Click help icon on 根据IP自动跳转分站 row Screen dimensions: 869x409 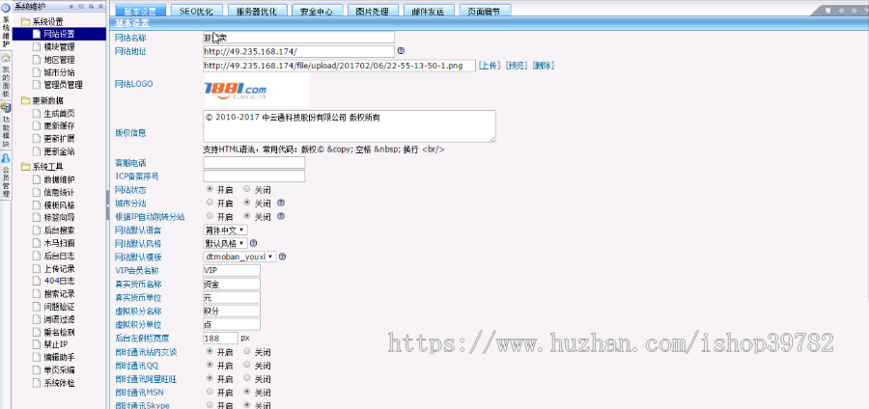click(x=280, y=216)
